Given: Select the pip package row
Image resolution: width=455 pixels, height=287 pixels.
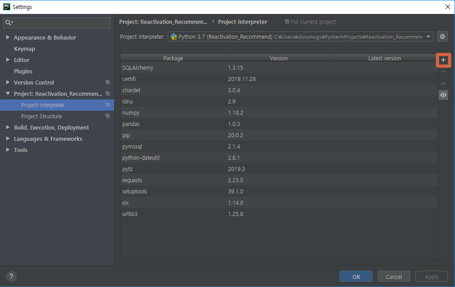Looking at the screenshot, I should click(x=279, y=135).
